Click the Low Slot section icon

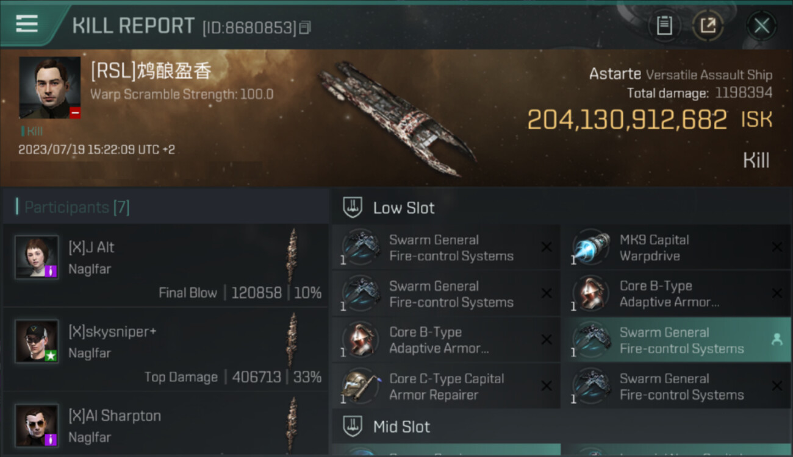(x=353, y=208)
